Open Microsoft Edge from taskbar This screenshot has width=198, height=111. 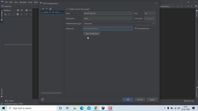click(82, 108)
